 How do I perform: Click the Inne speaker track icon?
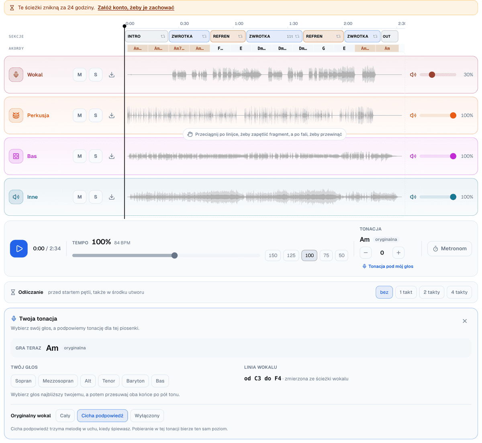tap(16, 197)
